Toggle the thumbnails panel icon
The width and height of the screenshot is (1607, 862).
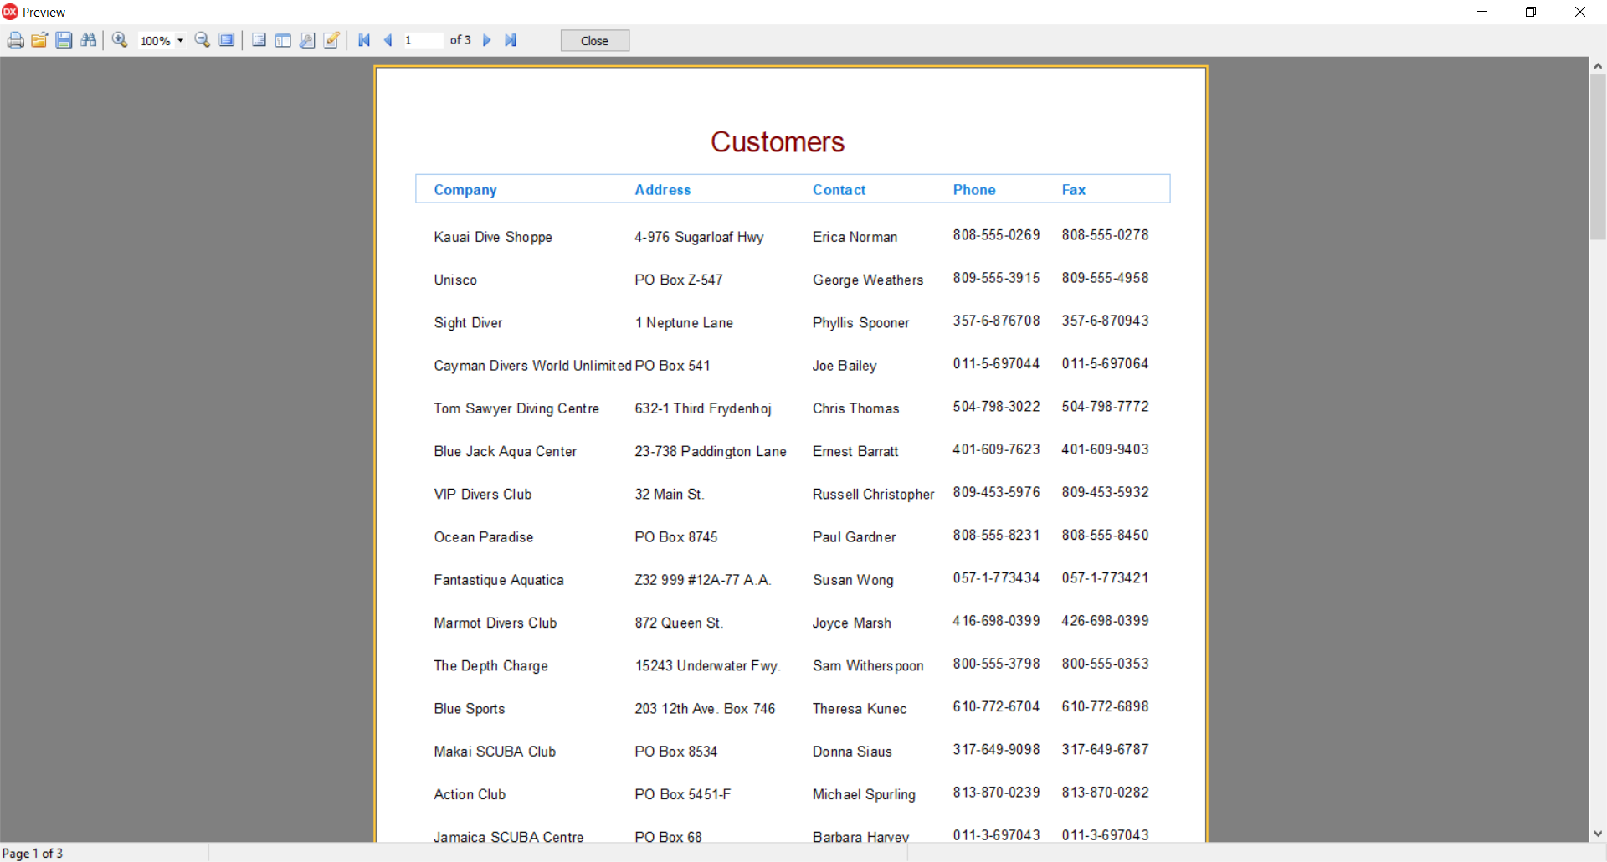[x=283, y=40]
